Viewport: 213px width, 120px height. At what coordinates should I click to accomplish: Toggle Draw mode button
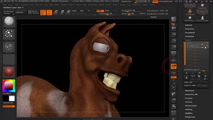coord(49,12)
